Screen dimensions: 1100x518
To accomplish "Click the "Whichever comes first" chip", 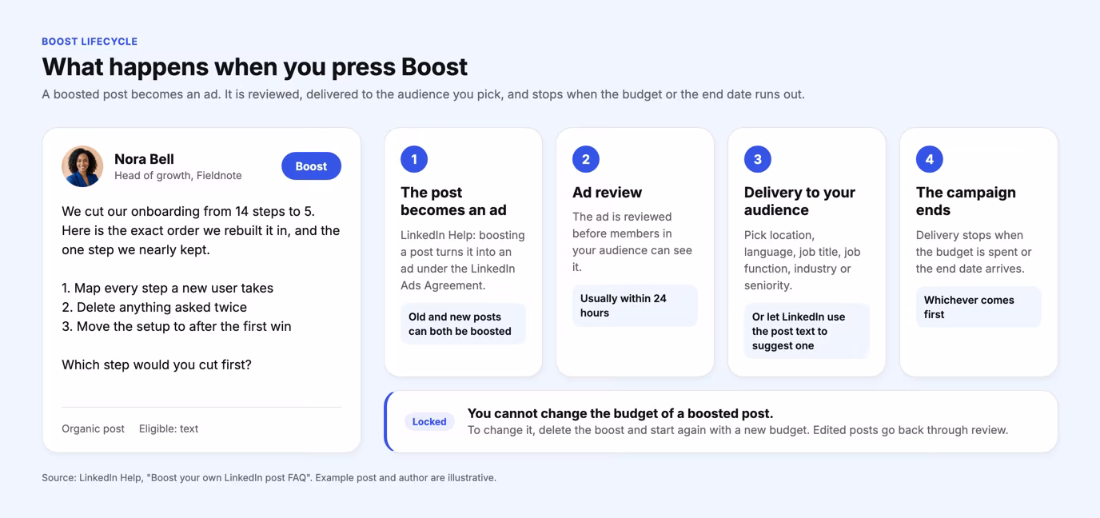I will click(978, 307).
